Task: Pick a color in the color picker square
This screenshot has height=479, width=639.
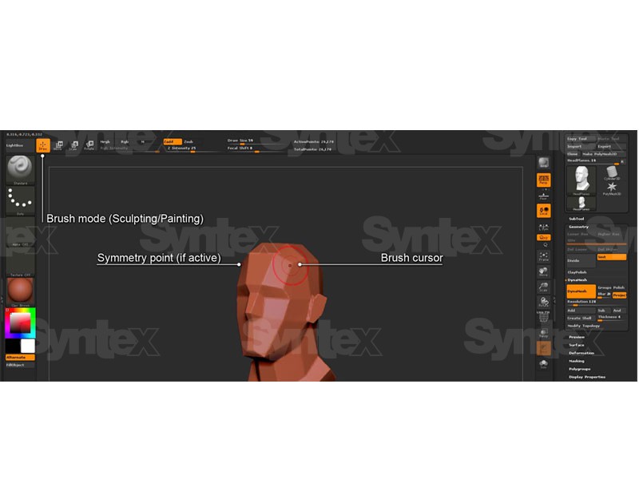Action: pos(20,323)
